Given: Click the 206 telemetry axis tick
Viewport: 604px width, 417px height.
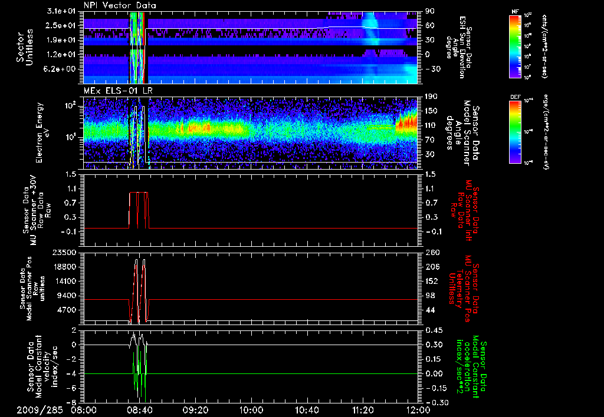Looking at the screenshot, I should pos(432,267).
